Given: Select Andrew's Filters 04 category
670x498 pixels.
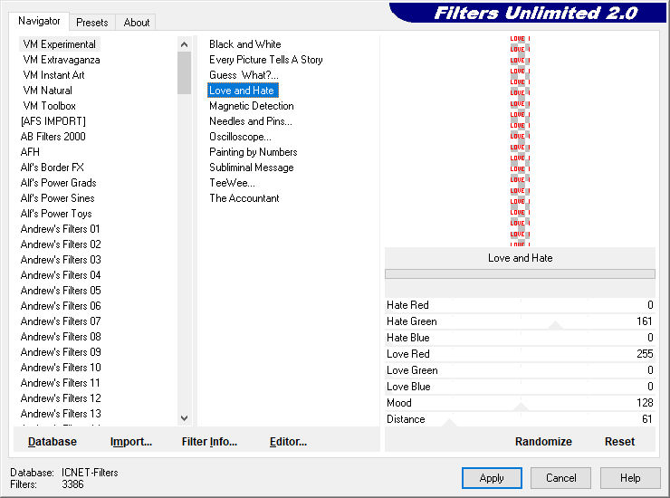Looking at the screenshot, I should pos(61,275).
